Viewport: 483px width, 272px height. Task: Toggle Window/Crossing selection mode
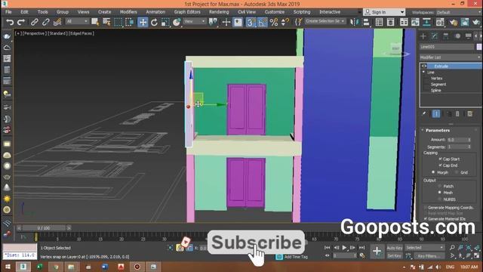tap(130, 22)
